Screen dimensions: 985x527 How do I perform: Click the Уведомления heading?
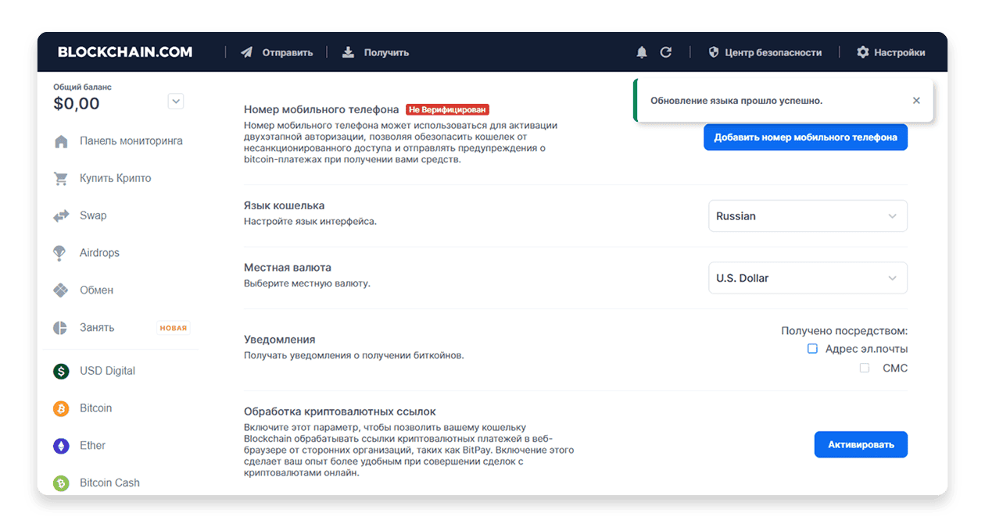point(280,340)
